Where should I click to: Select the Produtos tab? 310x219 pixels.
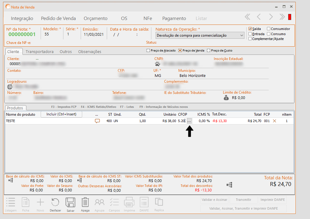click(x=15, y=108)
